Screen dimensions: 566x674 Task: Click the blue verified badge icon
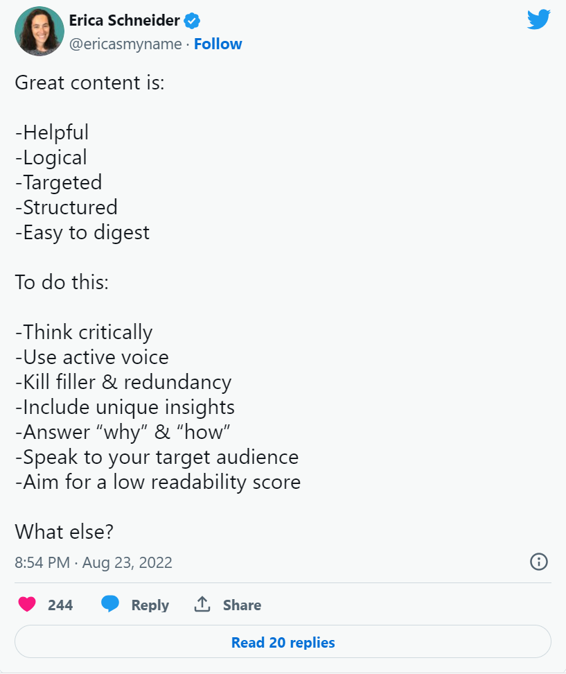(192, 21)
